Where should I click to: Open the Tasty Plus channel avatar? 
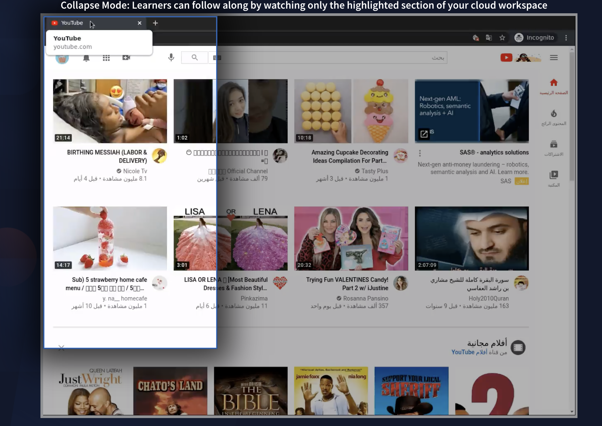tap(401, 156)
